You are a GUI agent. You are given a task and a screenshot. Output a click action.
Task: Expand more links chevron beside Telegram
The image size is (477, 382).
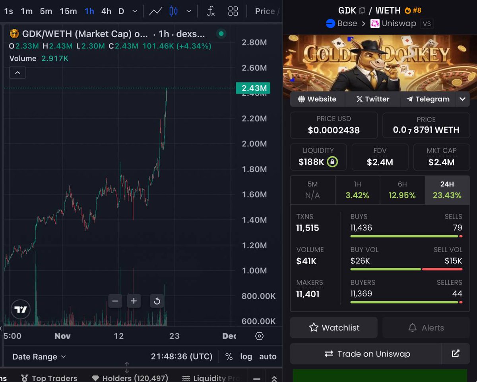[462, 99]
